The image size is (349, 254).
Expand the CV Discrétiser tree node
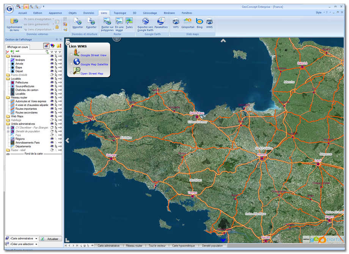(8, 128)
